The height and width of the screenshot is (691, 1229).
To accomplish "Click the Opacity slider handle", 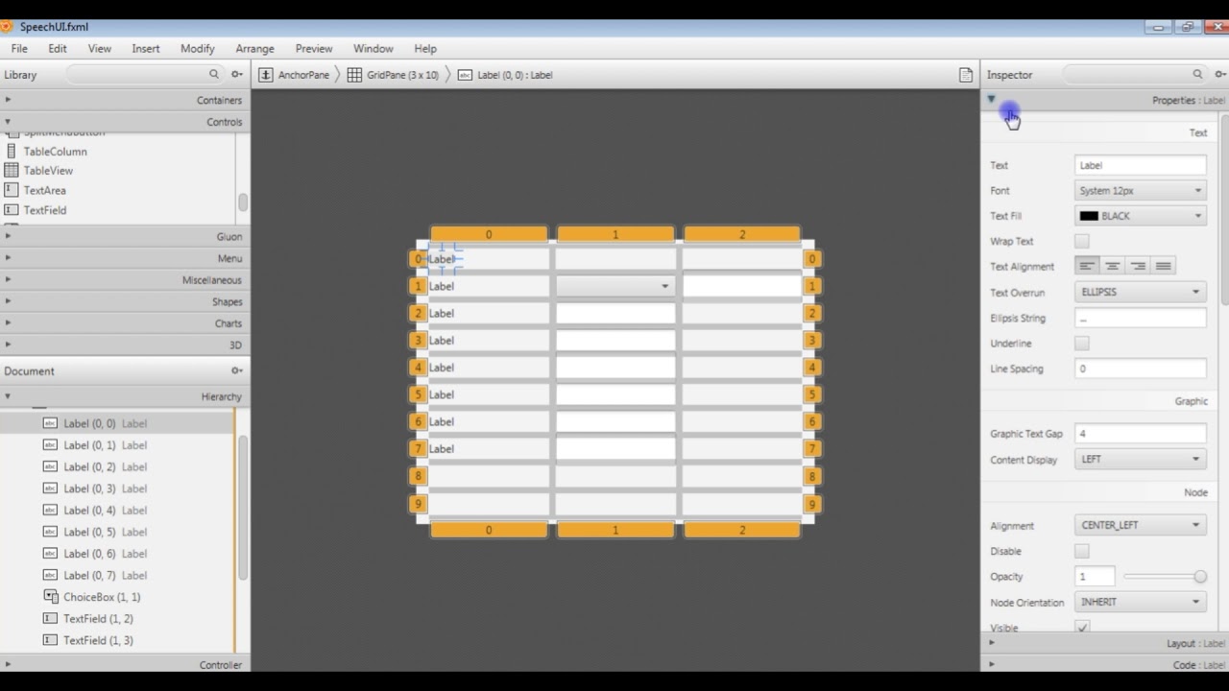I will 1200,576.
